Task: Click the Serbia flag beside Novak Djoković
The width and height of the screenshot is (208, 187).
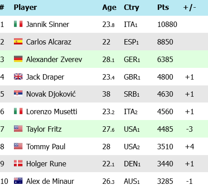Action: [x=18, y=93]
